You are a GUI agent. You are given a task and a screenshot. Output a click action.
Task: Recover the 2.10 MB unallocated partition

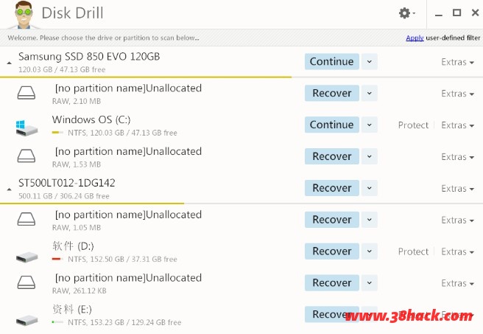pos(332,93)
